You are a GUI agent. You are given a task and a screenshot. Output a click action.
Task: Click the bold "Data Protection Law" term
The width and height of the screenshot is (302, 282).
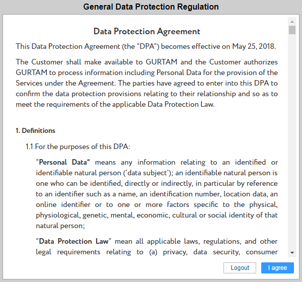74,241
